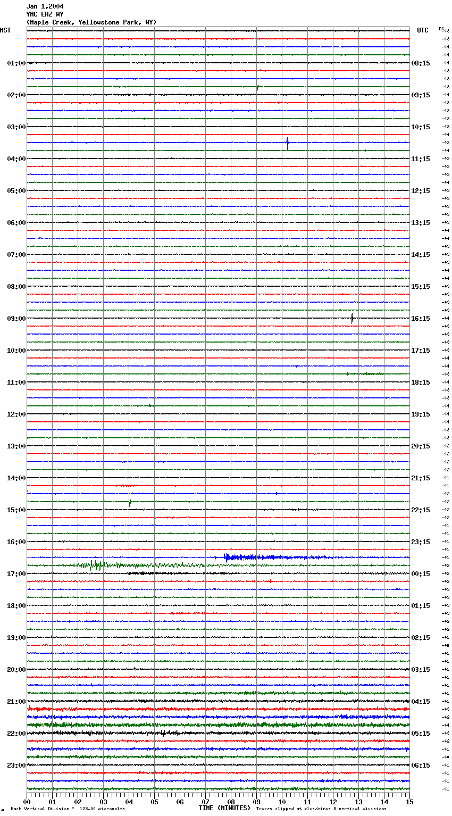Click the 'Each Vertical Division = 125.00 microvolts' note

point(68,809)
